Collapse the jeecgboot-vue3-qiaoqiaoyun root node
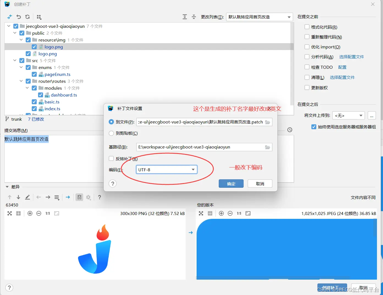The image size is (383, 295). point(9,26)
